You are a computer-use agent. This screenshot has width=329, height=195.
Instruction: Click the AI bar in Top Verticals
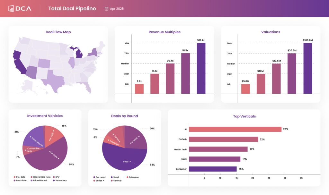[x=235, y=129]
